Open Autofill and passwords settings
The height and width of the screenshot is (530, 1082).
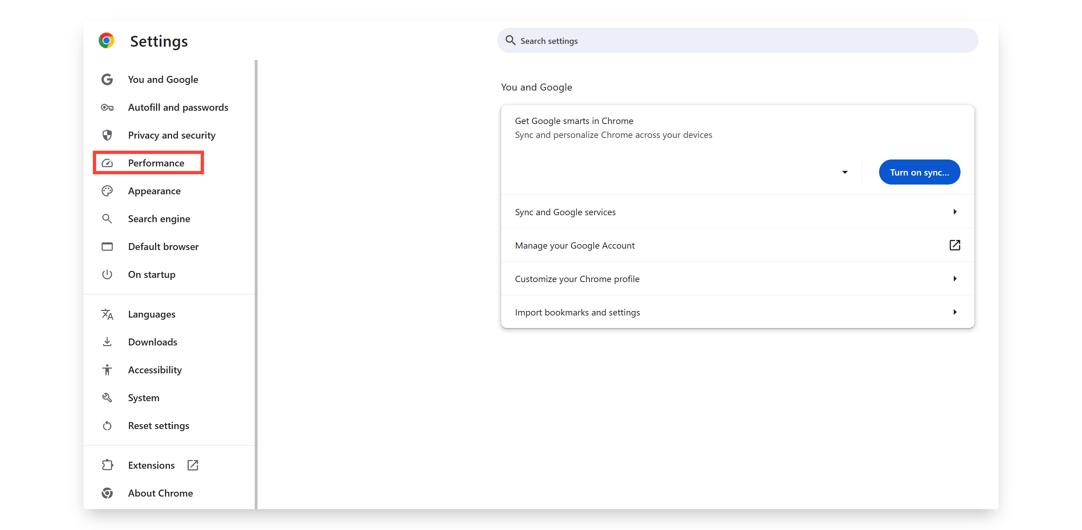178,108
